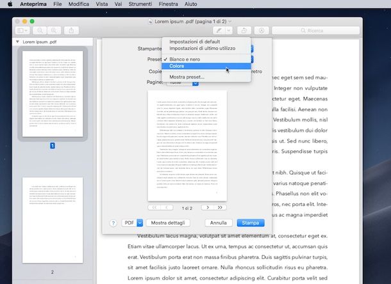Open the print dialog help button
Image resolution: width=391 pixels, height=284 pixels.
(x=113, y=223)
